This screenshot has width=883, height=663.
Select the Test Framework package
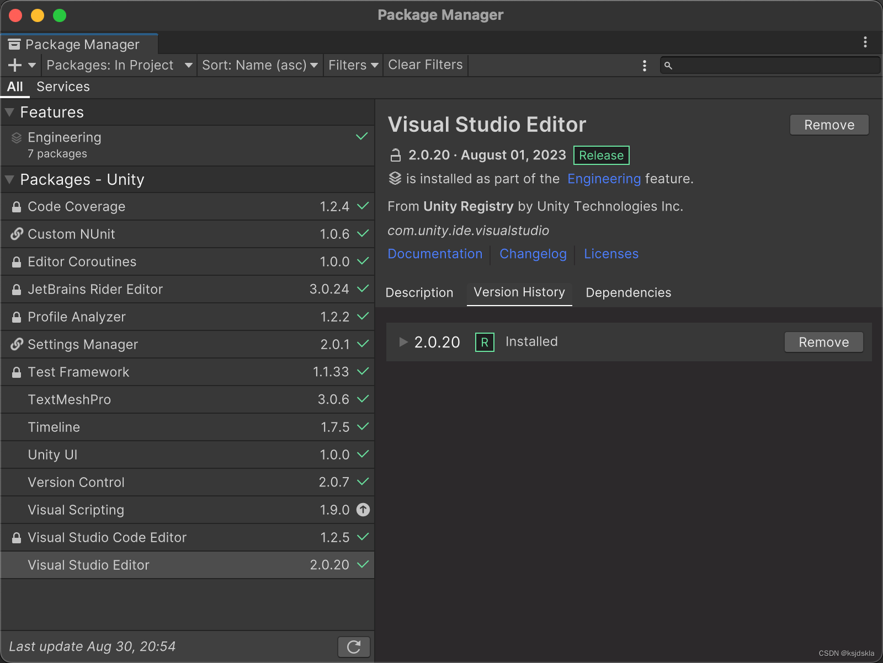pos(188,372)
